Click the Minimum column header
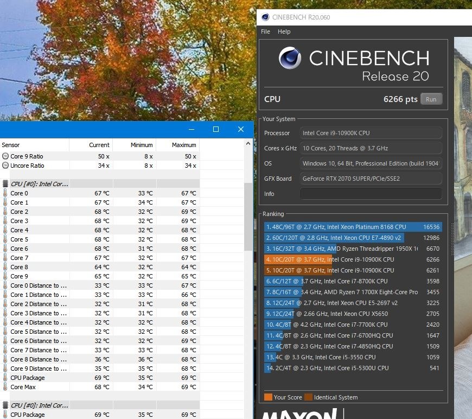 135,145
